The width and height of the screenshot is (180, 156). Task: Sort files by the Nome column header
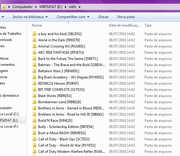click(37, 26)
